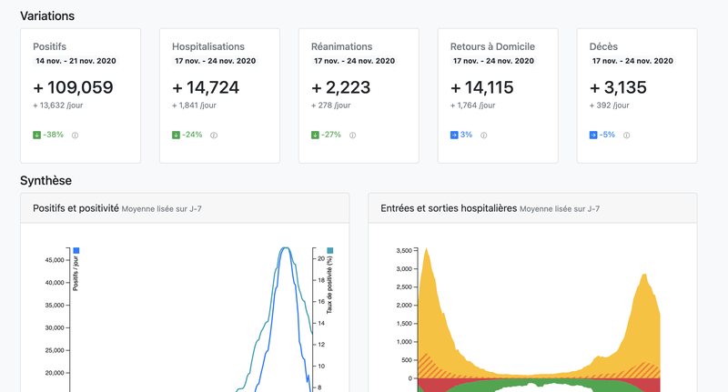Click the blue Positifs / jour legend square
728x392 pixels.
[x=76, y=250]
